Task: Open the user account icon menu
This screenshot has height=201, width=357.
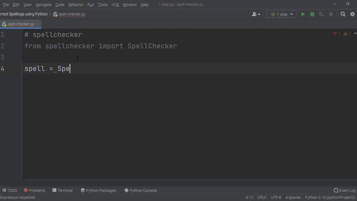Action: pyautogui.click(x=255, y=14)
